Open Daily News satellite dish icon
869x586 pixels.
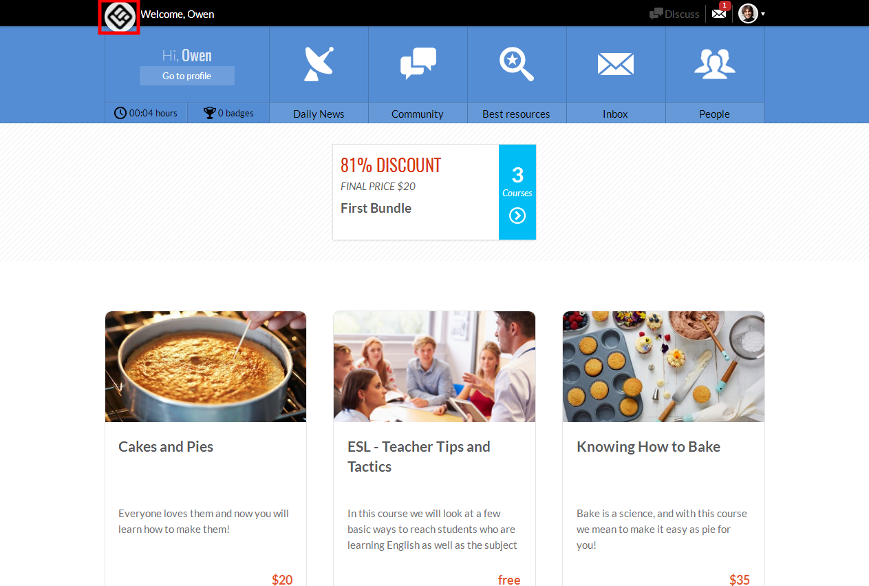pos(319,64)
